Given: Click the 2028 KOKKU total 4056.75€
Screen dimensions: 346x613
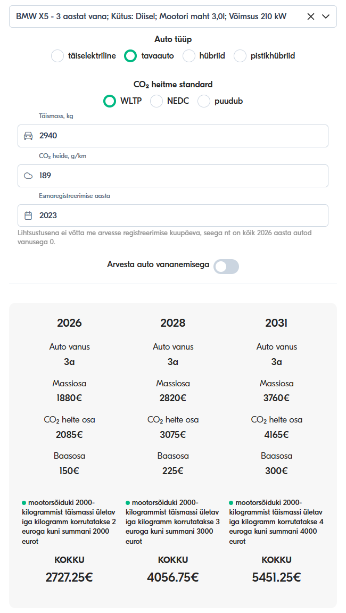Looking at the screenshot, I should point(172,577).
